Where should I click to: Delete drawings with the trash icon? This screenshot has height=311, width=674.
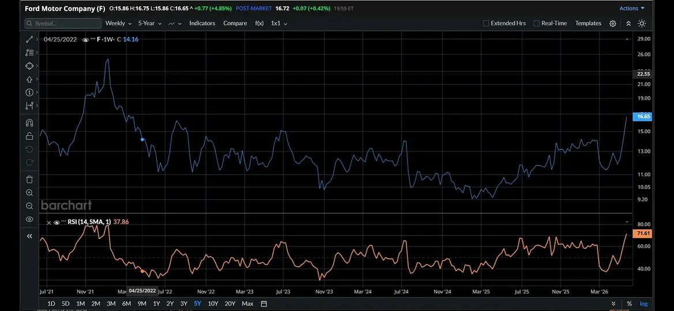[29, 180]
